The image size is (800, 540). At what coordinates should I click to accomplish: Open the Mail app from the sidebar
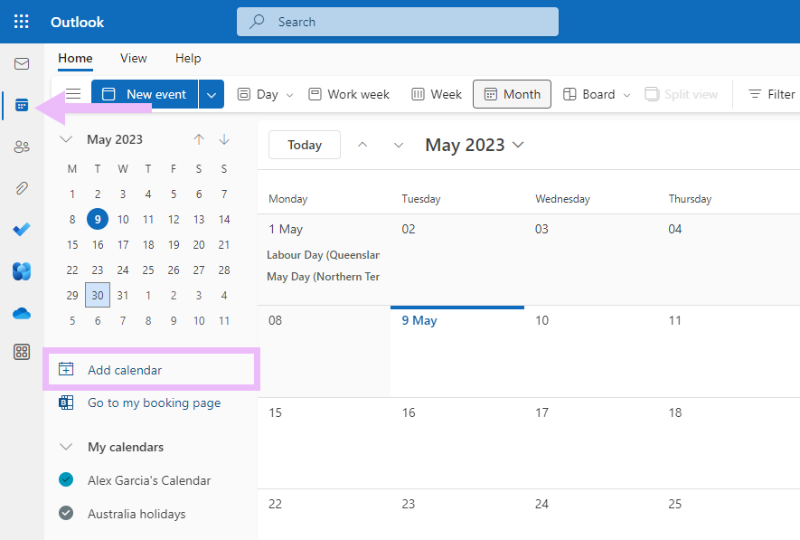(22, 63)
